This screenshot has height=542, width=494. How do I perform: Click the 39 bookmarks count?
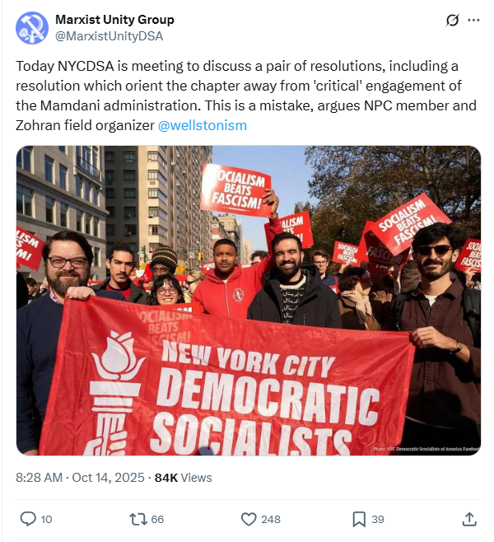(x=378, y=520)
